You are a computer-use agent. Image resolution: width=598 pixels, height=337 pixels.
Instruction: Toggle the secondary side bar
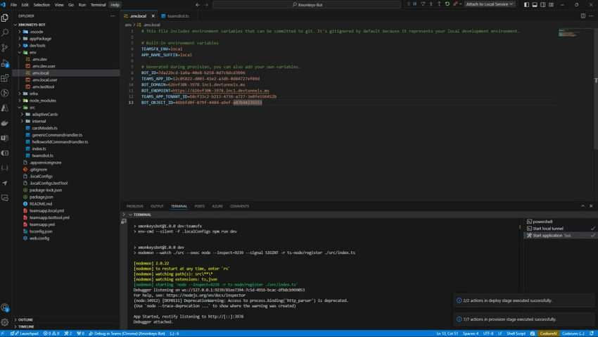(x=542, y=4)
